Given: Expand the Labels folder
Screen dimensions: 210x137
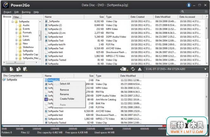Looking at the screenshot, I should pyautogui.click(x=16, y=40).
